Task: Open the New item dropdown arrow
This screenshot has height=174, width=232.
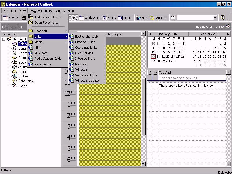Action: coord(17,18)
